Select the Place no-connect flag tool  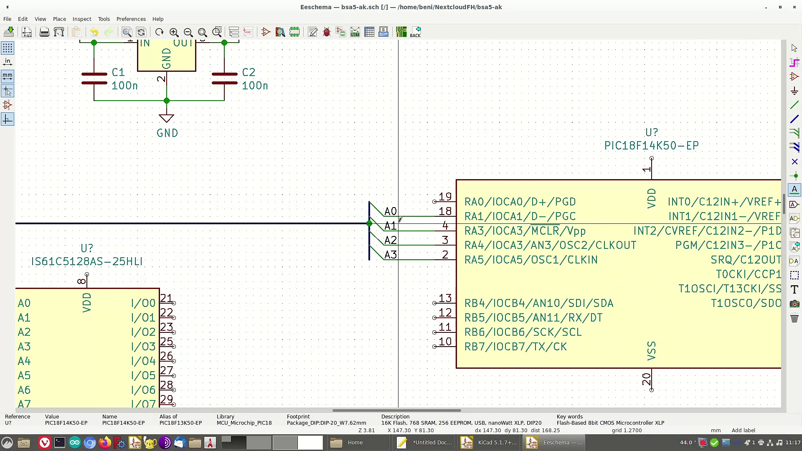794,162
